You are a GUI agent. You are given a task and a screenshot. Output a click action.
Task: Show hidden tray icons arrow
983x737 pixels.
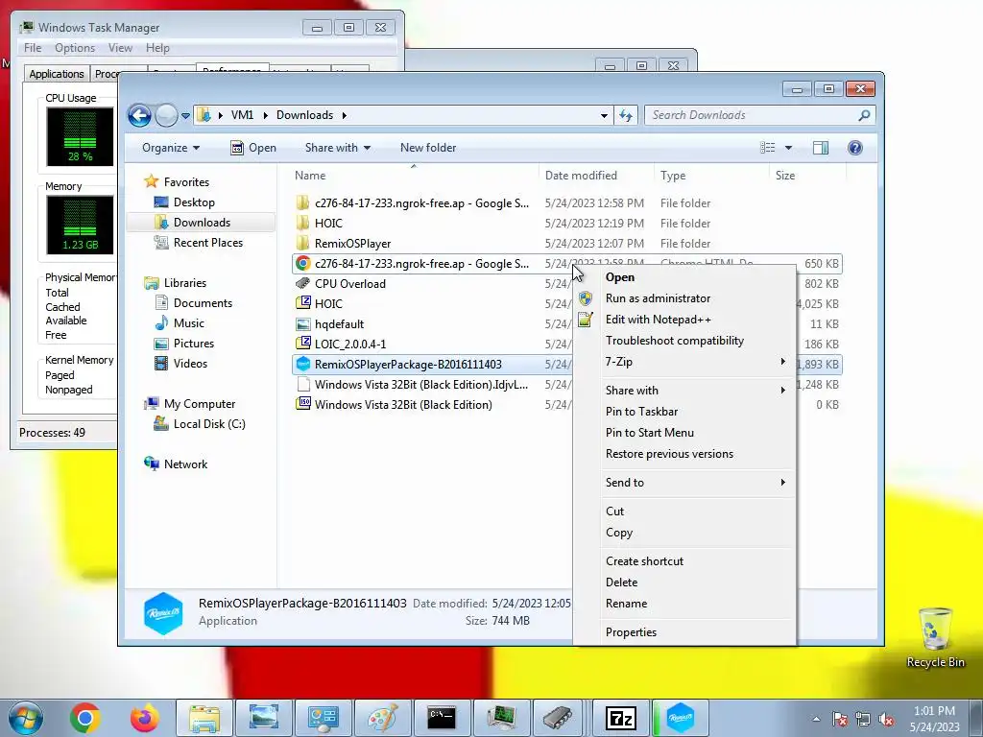click(x=816, y=720)
